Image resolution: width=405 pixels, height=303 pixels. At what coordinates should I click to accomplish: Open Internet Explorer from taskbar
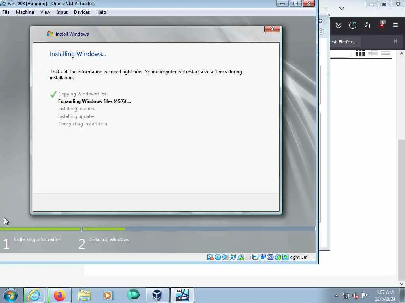coord(34,295)
